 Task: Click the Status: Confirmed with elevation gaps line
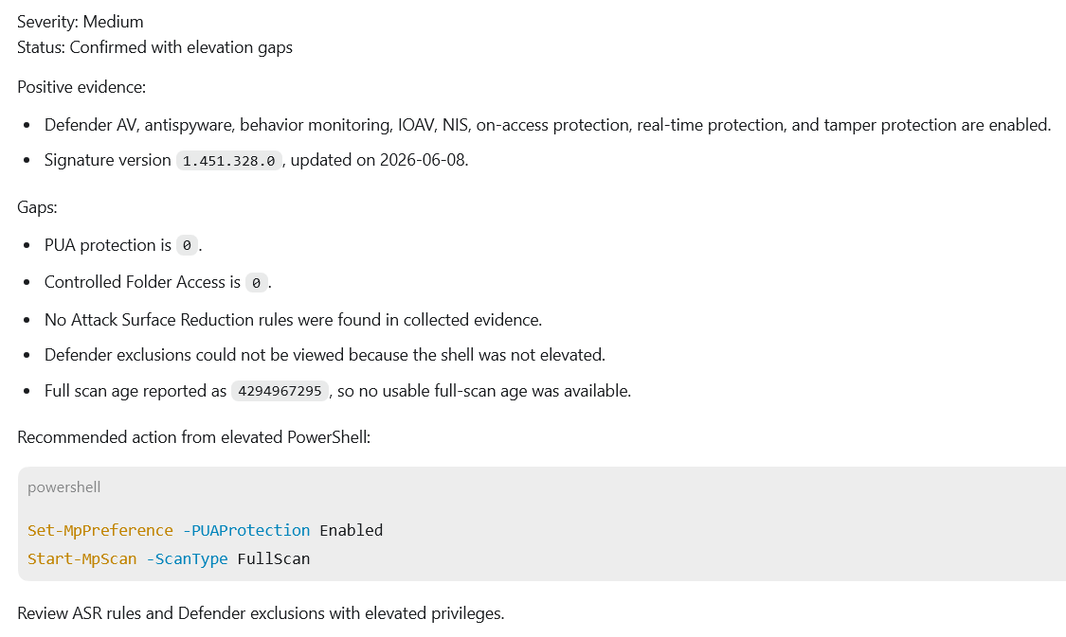[x=155, y=47]
